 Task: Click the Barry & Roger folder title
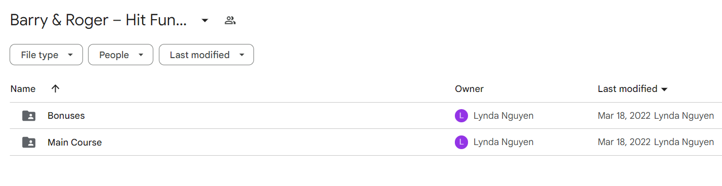coord(99,21)
